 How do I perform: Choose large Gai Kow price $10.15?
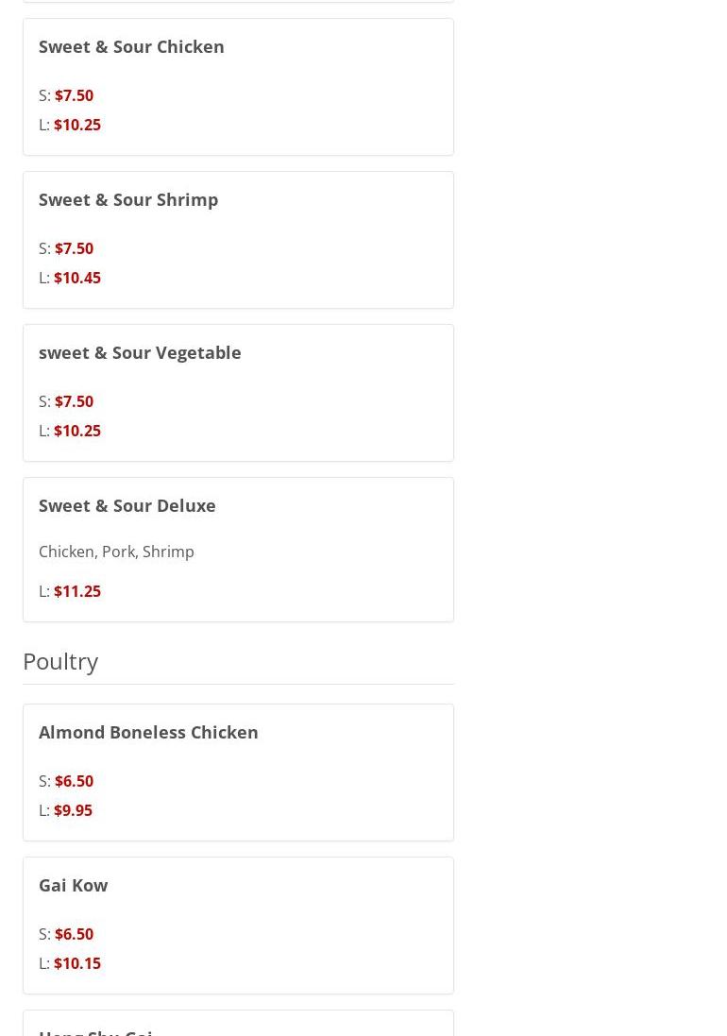(x=76, y=963)
